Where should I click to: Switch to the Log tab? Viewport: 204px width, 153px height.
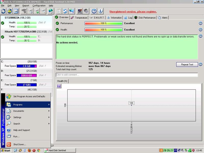pos(128,18)
